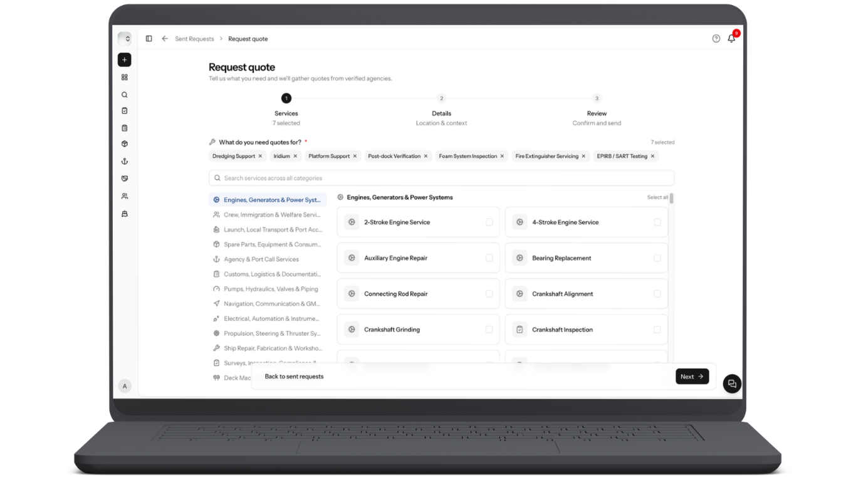Click the Next button

[x=692, y=377]
